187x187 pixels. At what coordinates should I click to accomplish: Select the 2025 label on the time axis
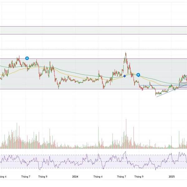click(x=172, y=176)
